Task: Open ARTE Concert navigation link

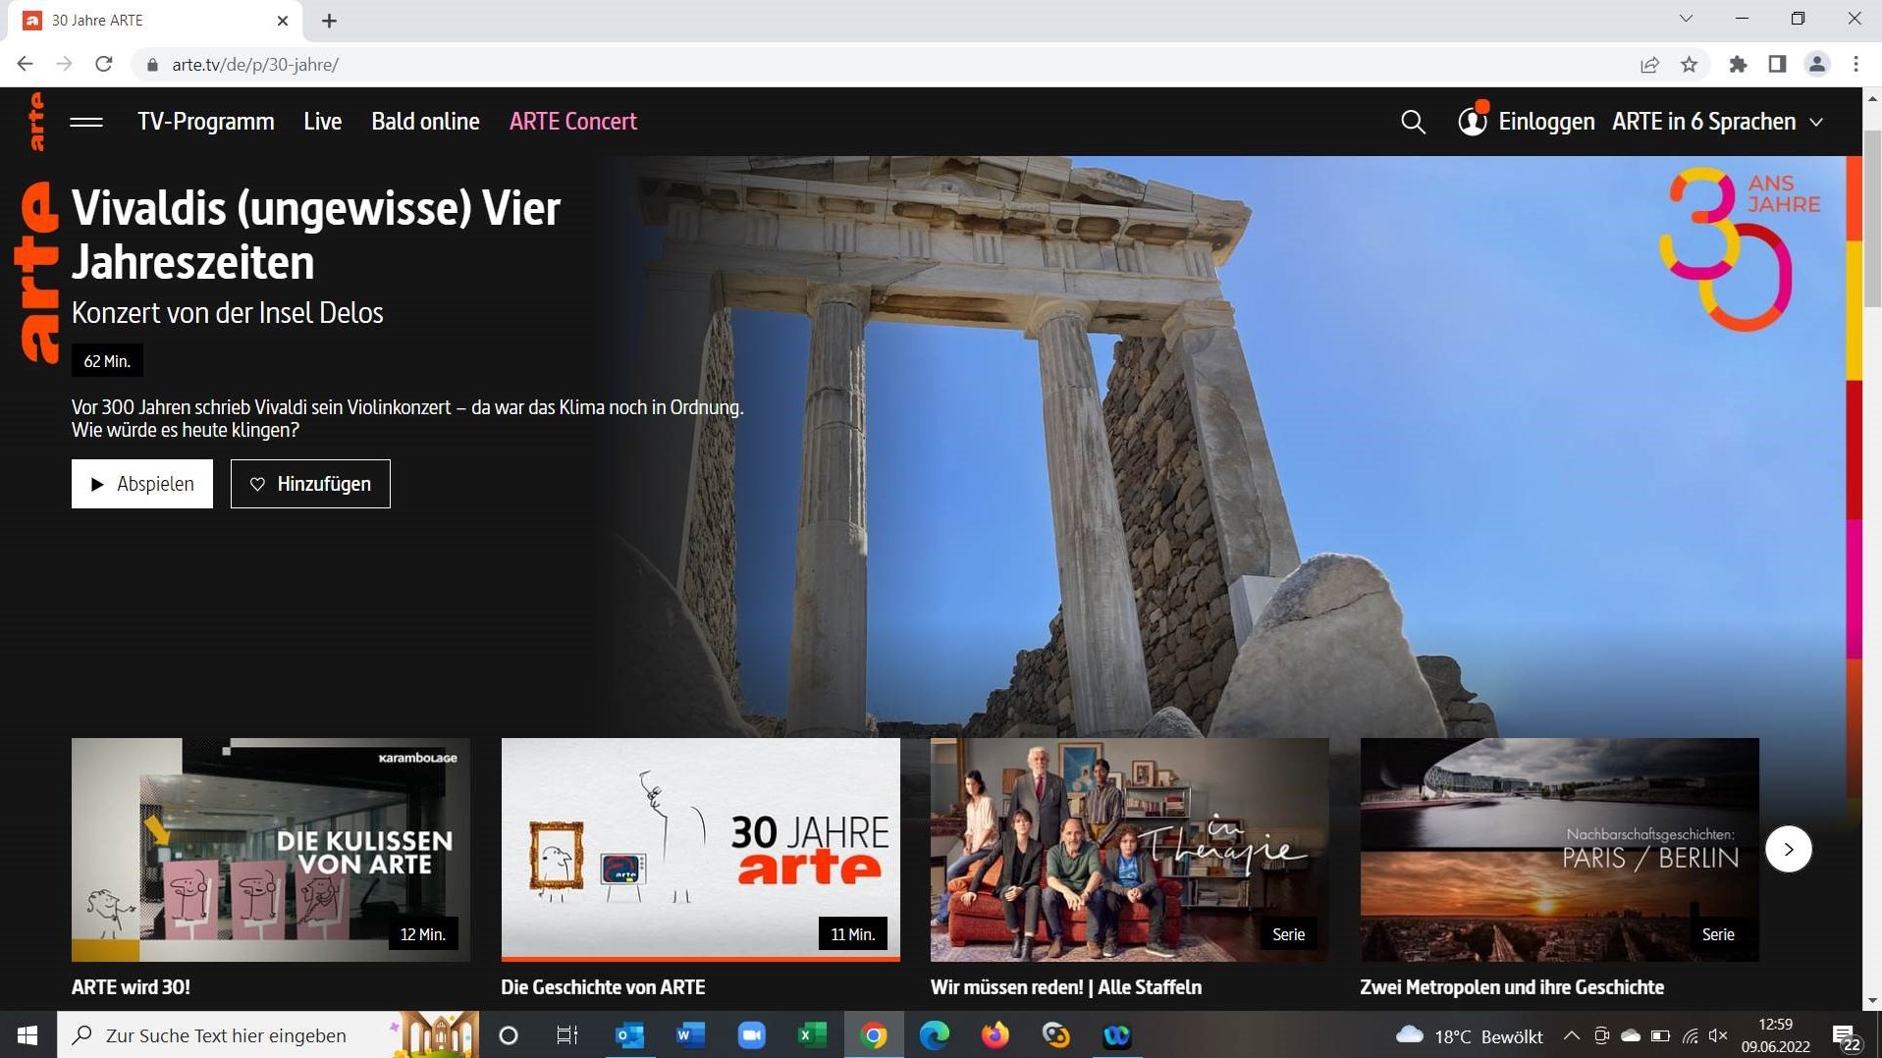Action: pyautogui.click(x=572, y=122)
